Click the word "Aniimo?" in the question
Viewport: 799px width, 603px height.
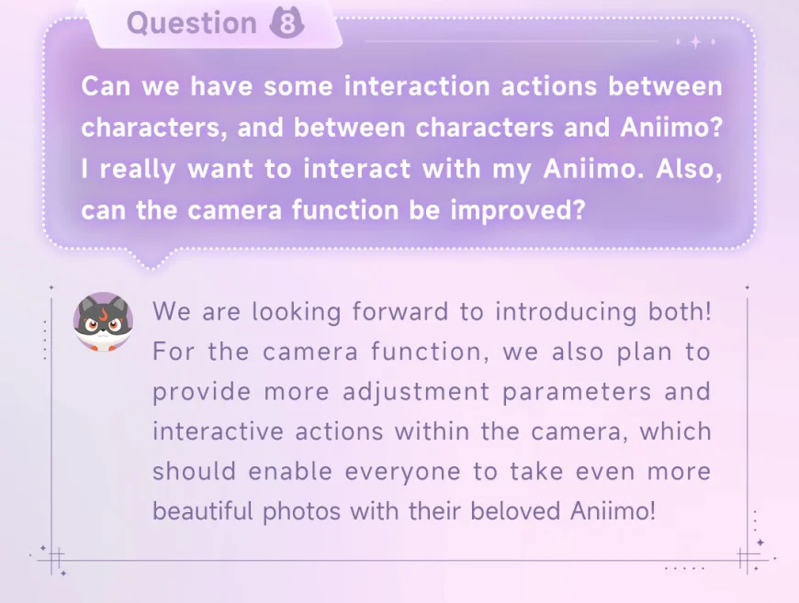(671, 128)
